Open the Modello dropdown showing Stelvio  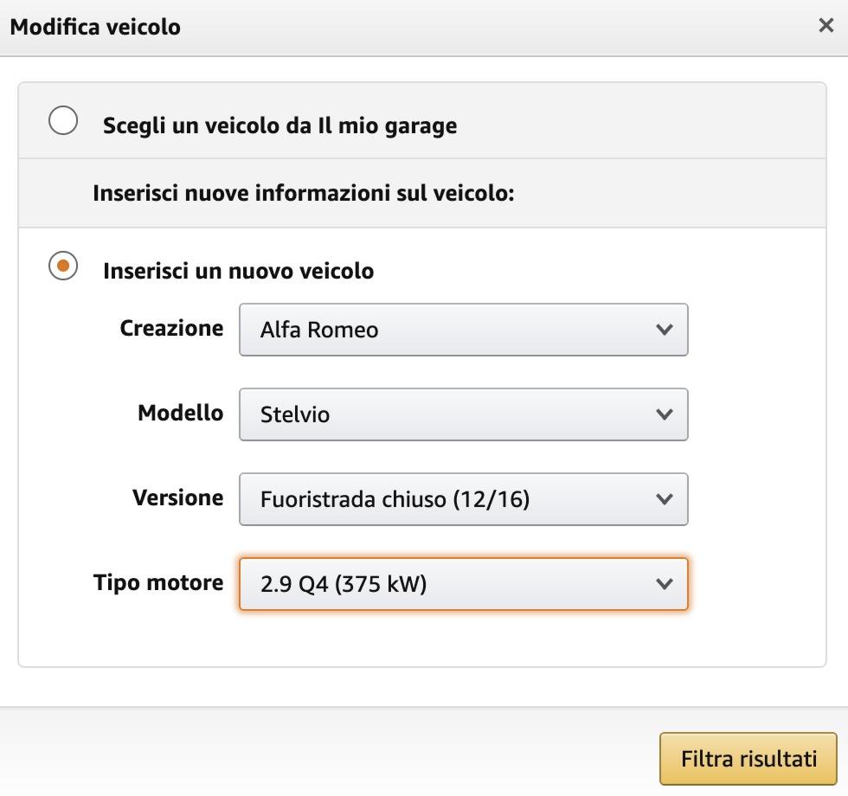coord(463,414)
